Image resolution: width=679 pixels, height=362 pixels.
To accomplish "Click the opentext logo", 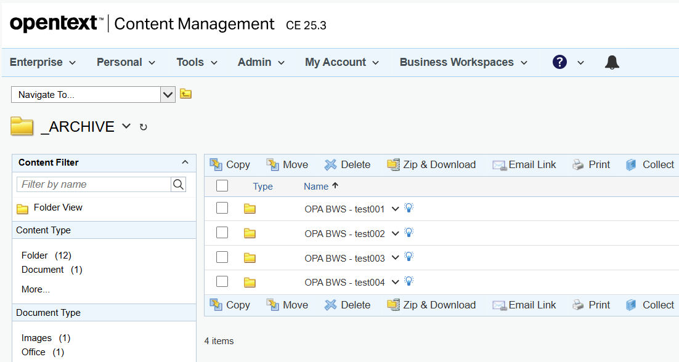I will pyautogui.click(x=57, y=24).
